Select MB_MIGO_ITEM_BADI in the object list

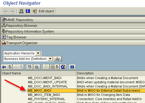[x=44, y=95]
